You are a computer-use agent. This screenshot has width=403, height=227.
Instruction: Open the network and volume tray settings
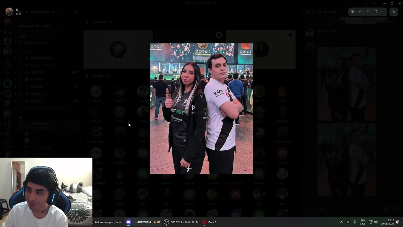click(x=373, y=222)
